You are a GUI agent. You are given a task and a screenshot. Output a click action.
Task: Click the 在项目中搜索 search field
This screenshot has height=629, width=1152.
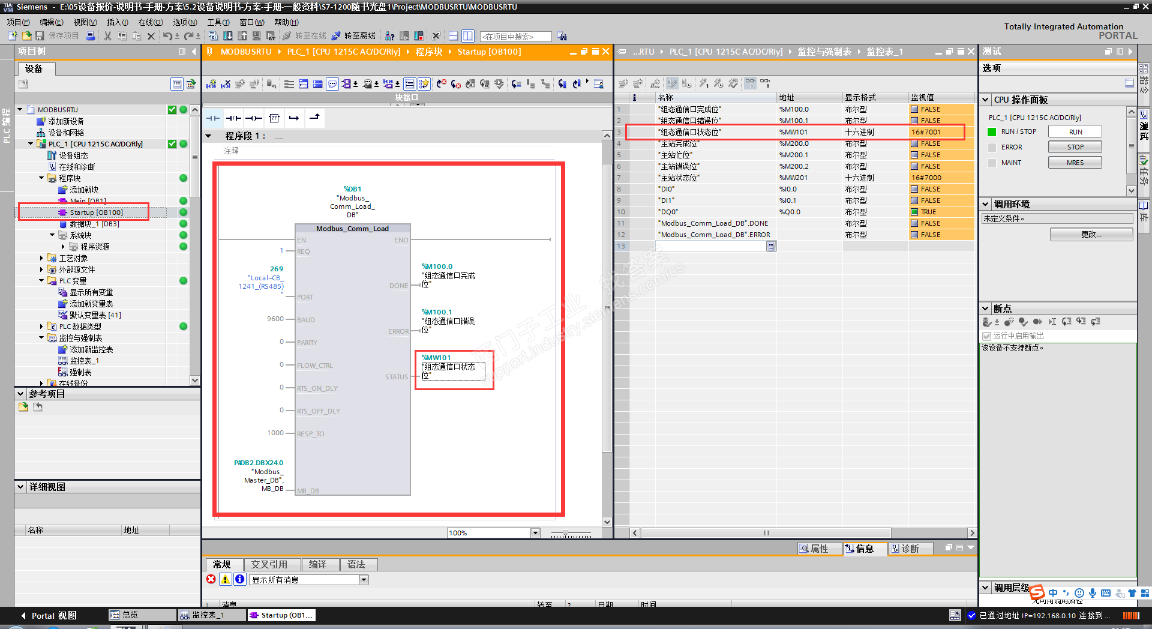tap(515, 37)
